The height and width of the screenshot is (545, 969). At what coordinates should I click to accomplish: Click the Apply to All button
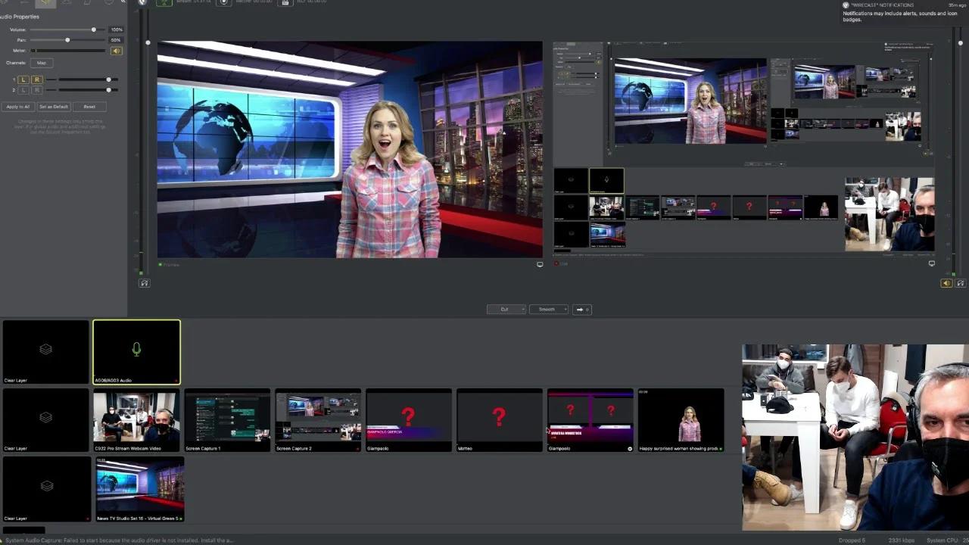coord(17,106)
